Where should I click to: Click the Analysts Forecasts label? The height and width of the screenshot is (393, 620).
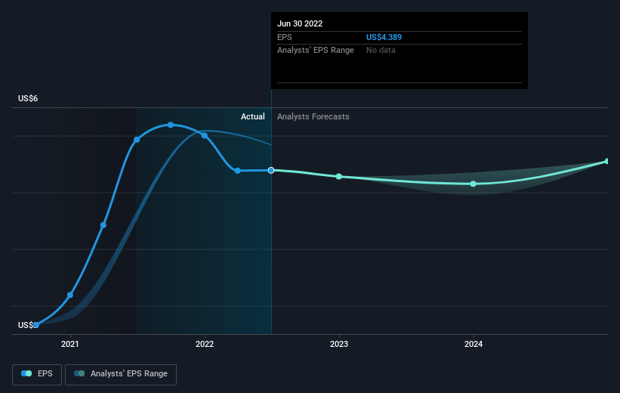click(313, 116)
